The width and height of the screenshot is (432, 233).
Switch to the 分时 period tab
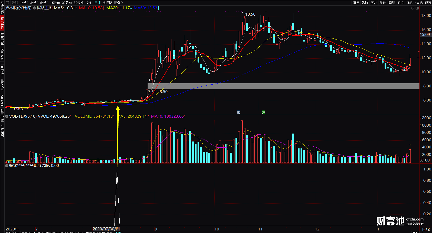point(15,3)
